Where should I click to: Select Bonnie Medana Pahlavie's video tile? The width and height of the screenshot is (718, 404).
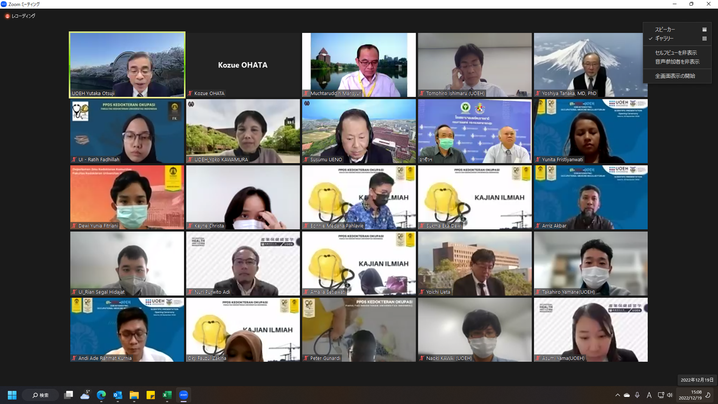click(359, 197)
